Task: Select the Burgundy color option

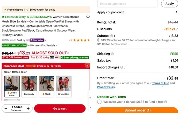Action: pyautogui.click(x=29, y=87)
